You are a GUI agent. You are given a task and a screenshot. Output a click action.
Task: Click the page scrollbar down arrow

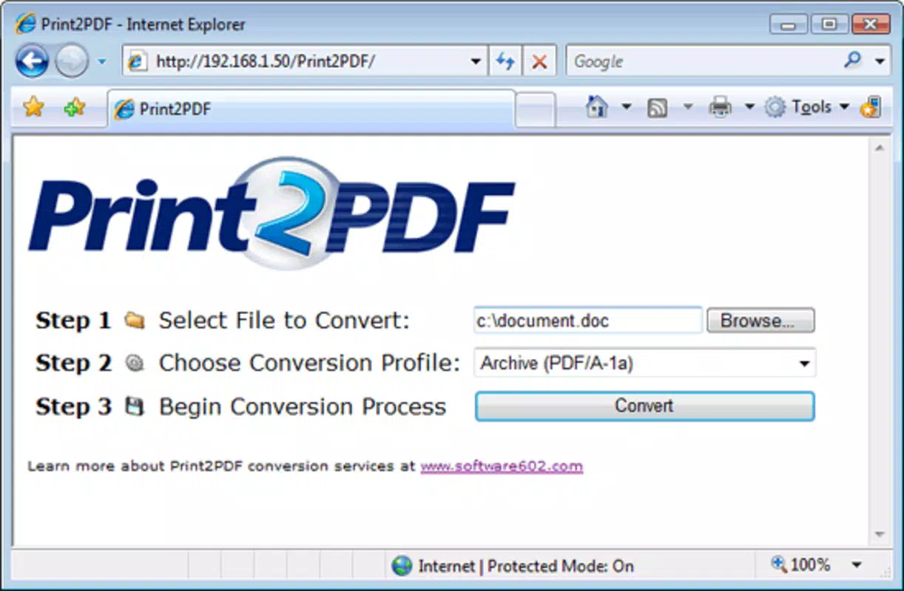(879, 534)
